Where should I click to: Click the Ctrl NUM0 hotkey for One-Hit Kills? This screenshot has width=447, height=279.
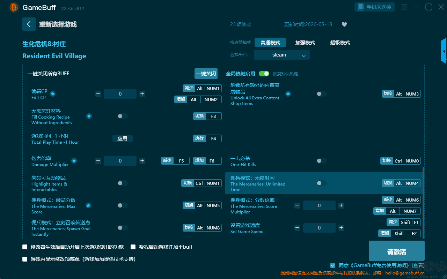[x=401, y=161]
